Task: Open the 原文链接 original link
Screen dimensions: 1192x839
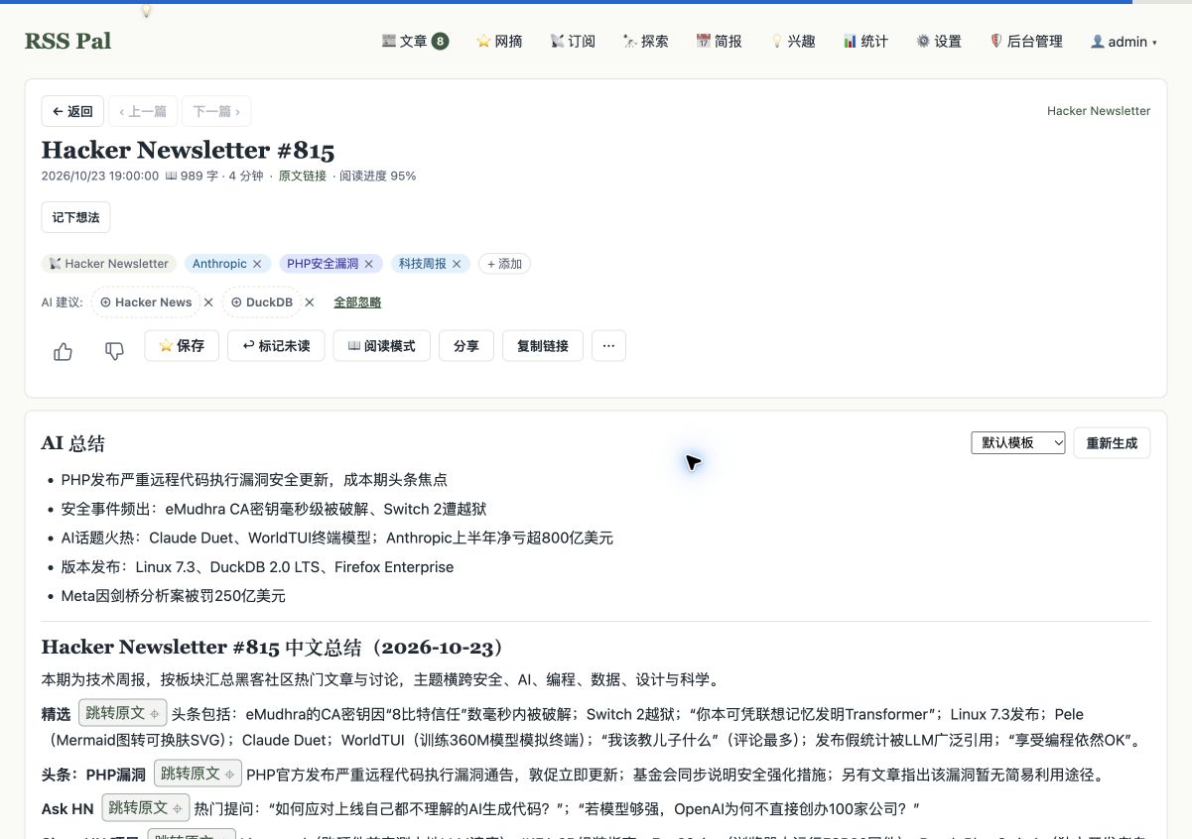Action: point(303,176)
